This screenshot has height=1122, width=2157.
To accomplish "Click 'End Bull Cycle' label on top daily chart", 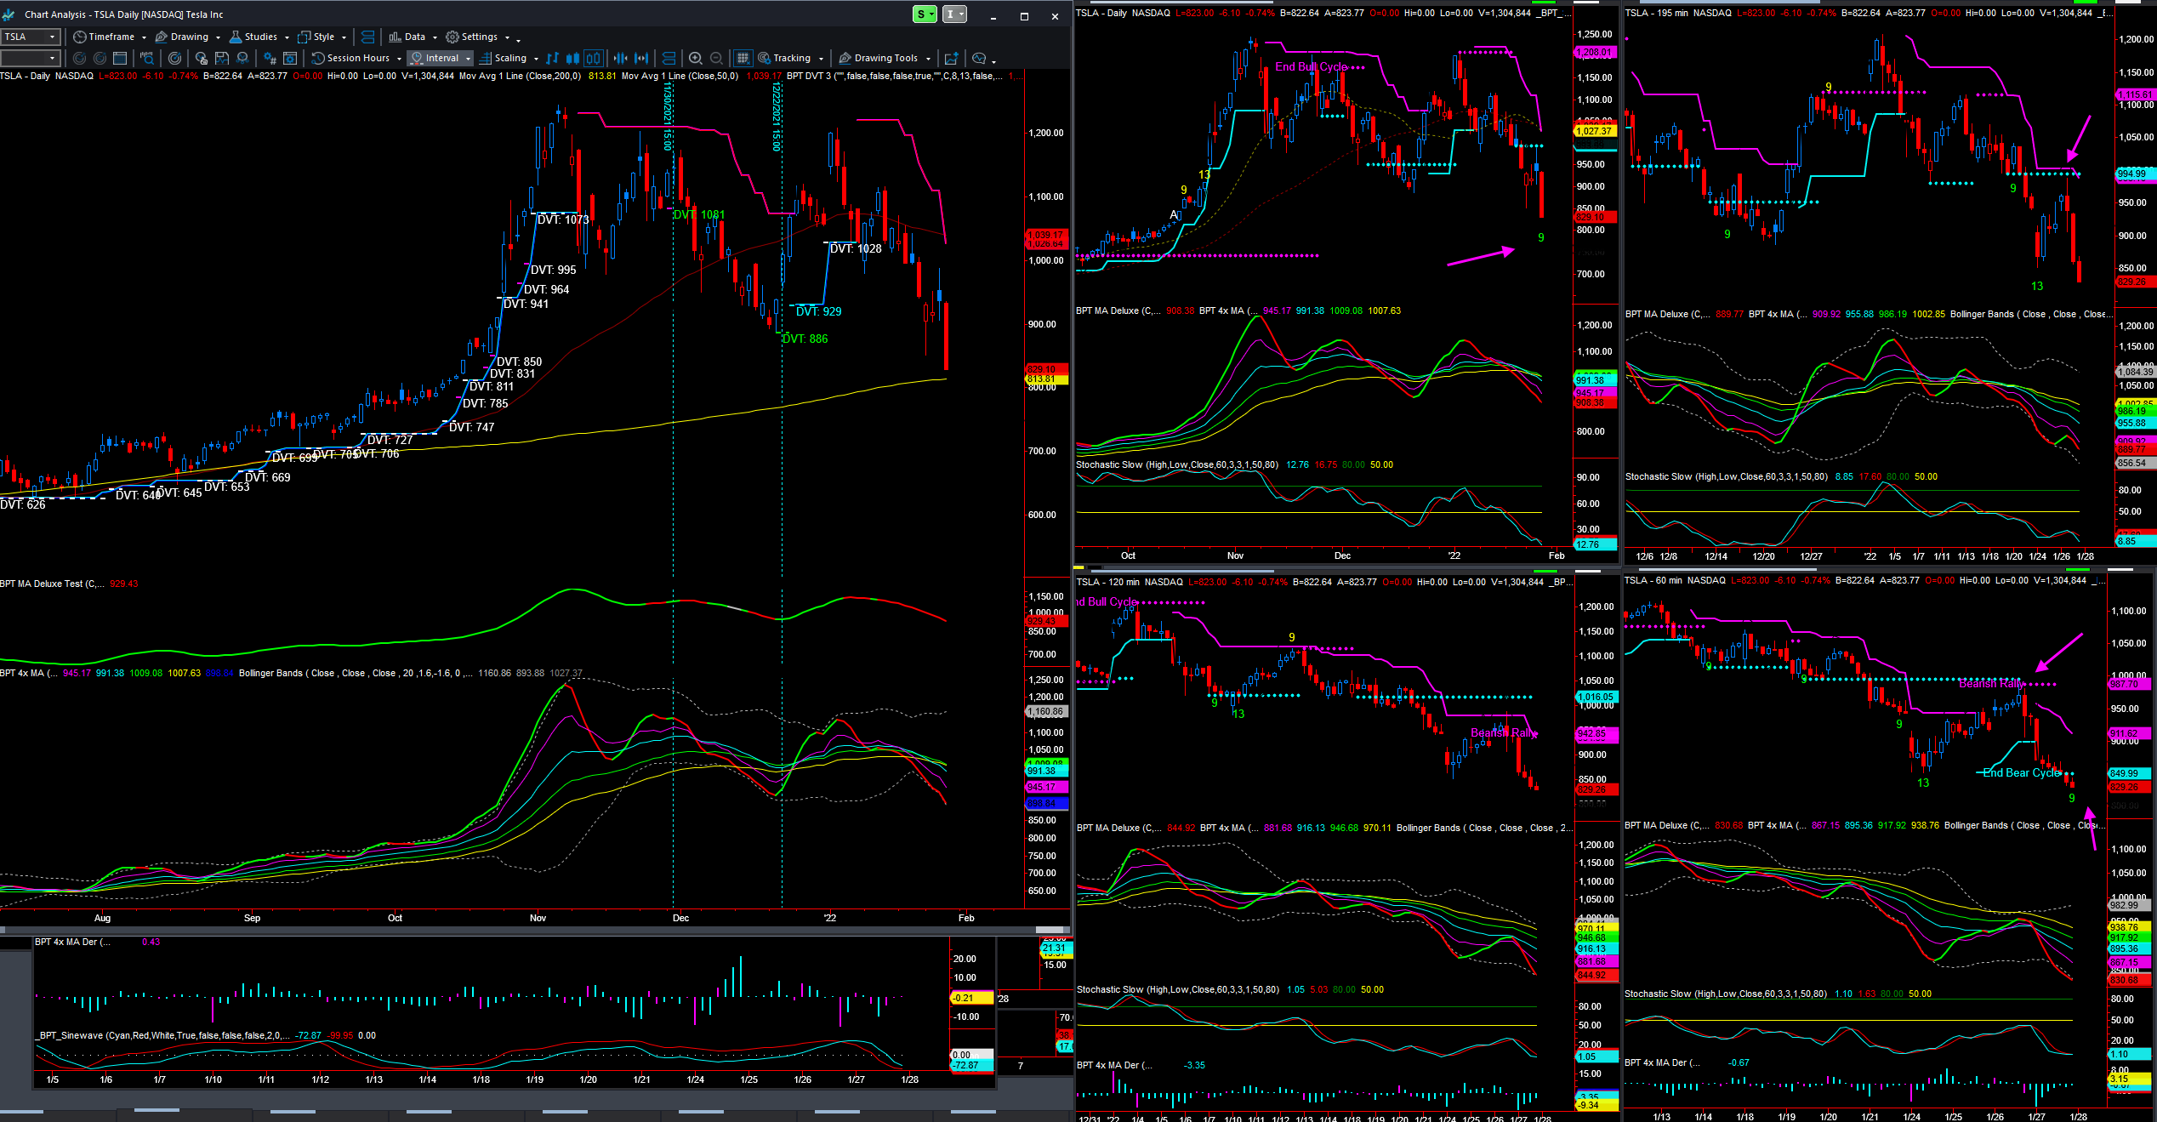I will pos(1311,66).
